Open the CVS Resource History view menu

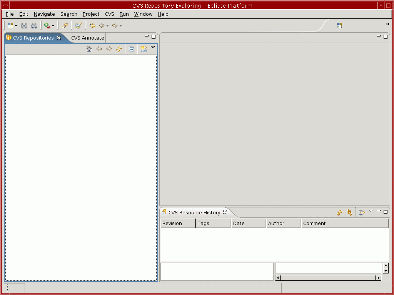(x=371, y=211)
